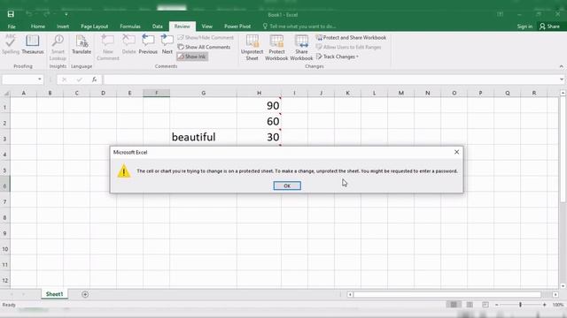This screenshot has width=567, height=318.
Task: Select column H header
Action: tap(259, 93)
